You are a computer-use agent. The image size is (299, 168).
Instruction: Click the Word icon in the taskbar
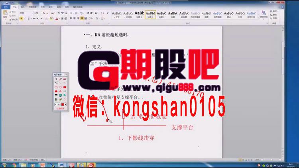(x=62, y=165)
